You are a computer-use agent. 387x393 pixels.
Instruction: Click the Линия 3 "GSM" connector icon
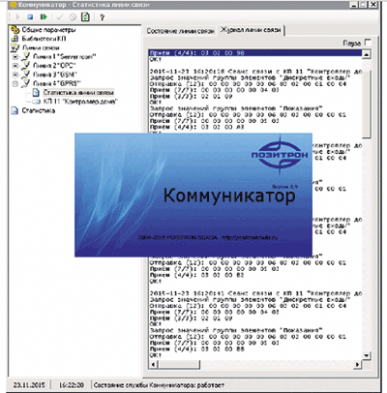pyautogui.click(x=26, y=75)
